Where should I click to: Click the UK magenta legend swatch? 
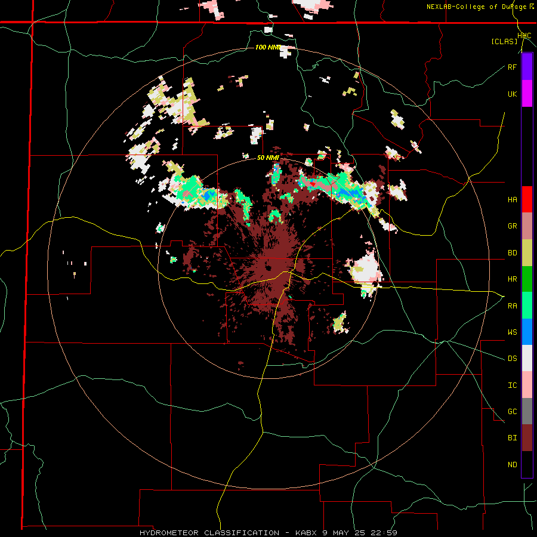pos(527,94)
